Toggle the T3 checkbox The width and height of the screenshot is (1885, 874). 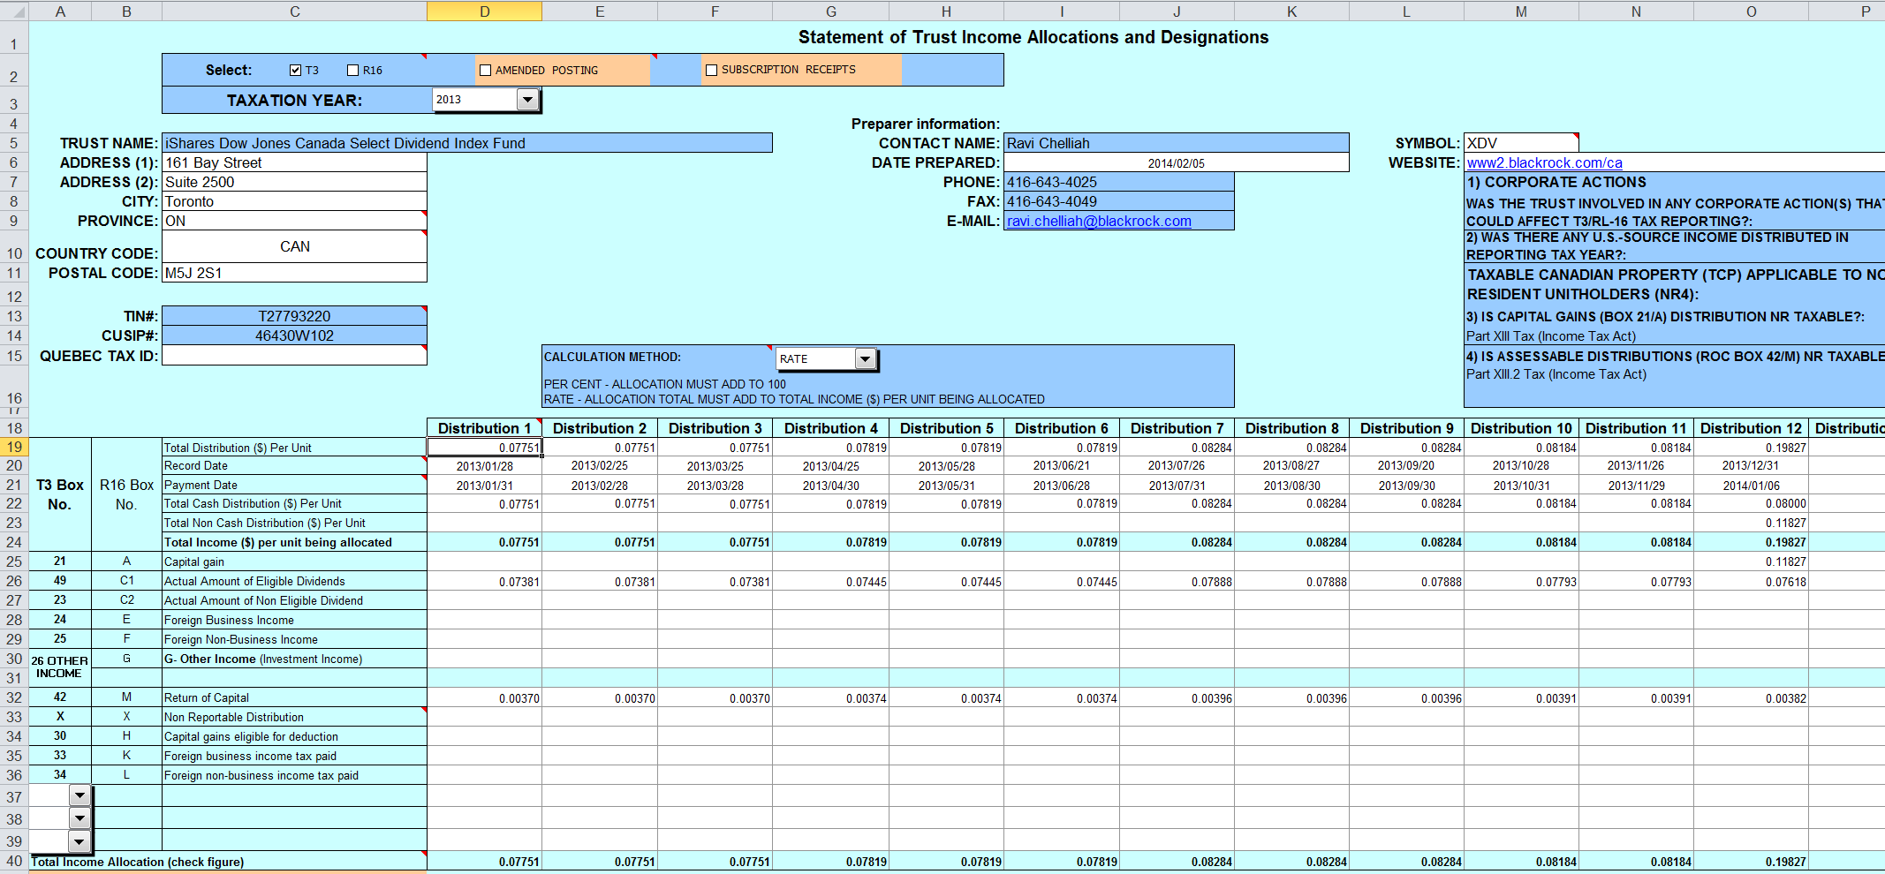296,71
